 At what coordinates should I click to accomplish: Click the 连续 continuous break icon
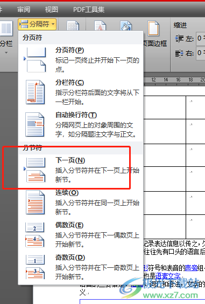click(x=35, y=202)
